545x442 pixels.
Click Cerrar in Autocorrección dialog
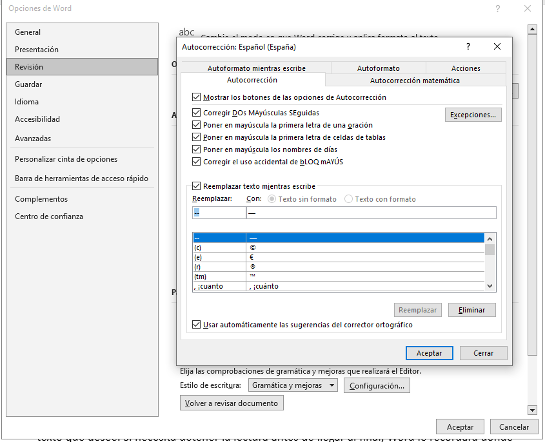(x=483, y=353)
